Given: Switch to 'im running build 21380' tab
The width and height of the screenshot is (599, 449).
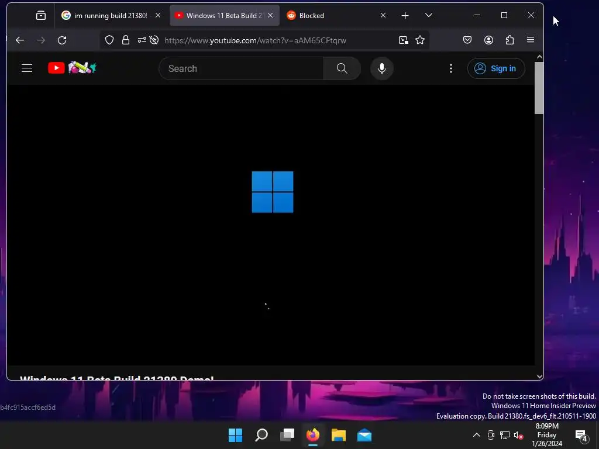Looking at the screenshot, I should coord(111,16).
